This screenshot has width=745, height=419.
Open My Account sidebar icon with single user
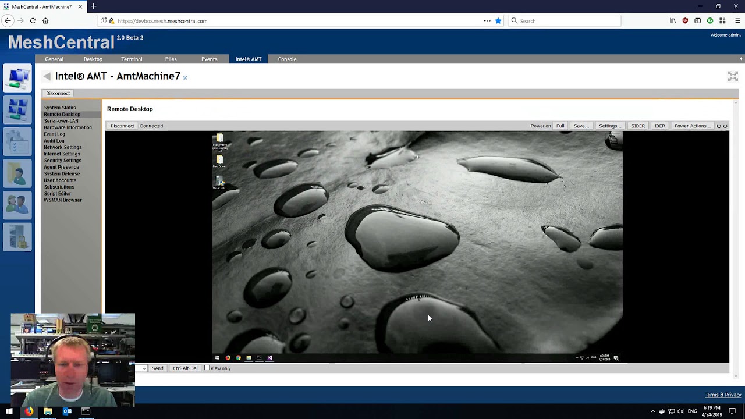(17, 173)
